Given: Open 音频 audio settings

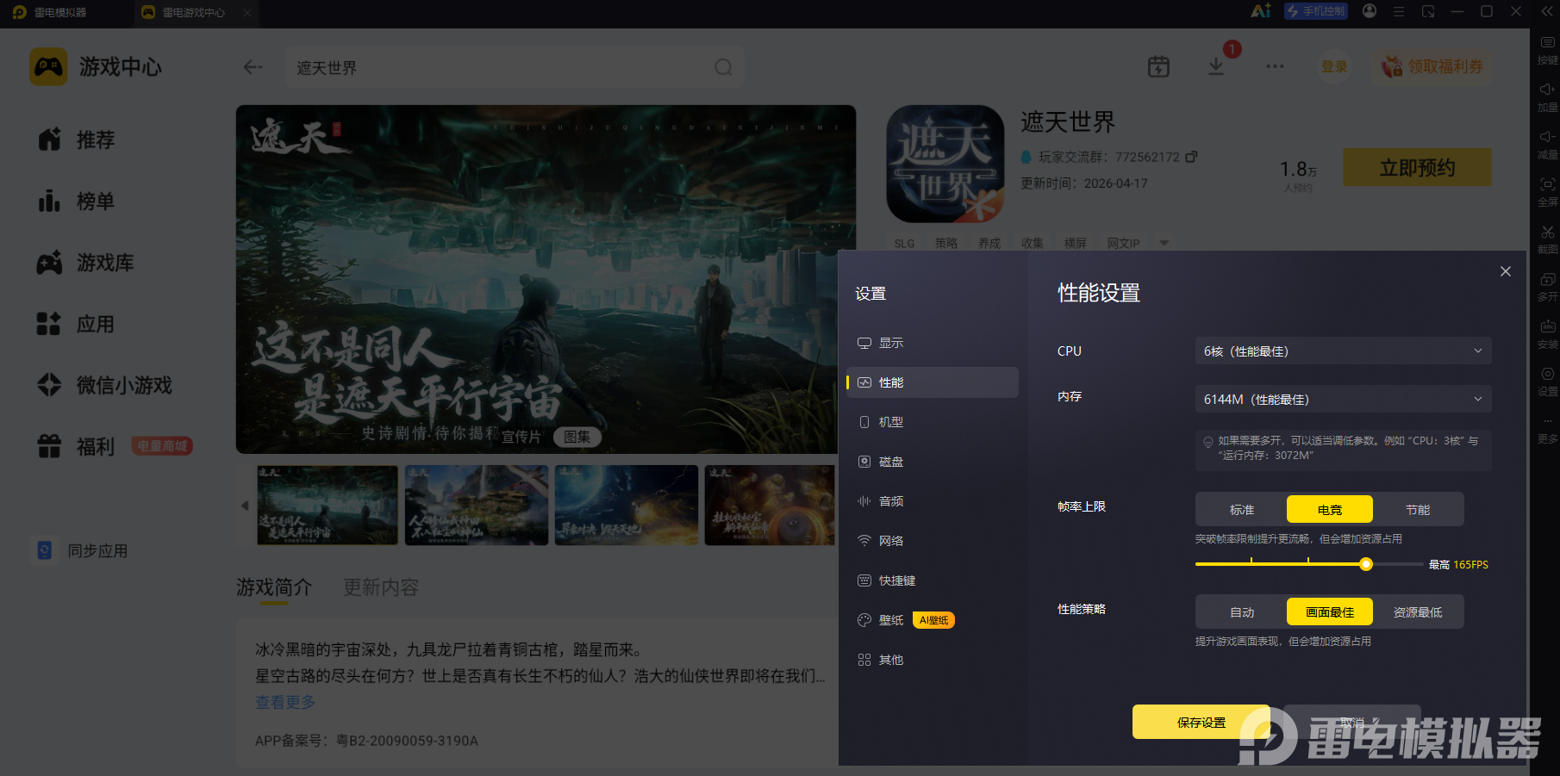Looking at the screenshot, I should (933, 501).
